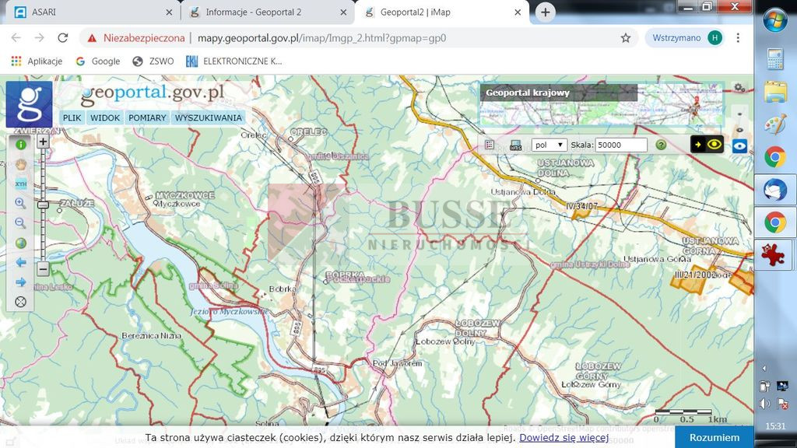The image size is (797, 448).
Task: Select the green info identify tool
Action: 21,145
